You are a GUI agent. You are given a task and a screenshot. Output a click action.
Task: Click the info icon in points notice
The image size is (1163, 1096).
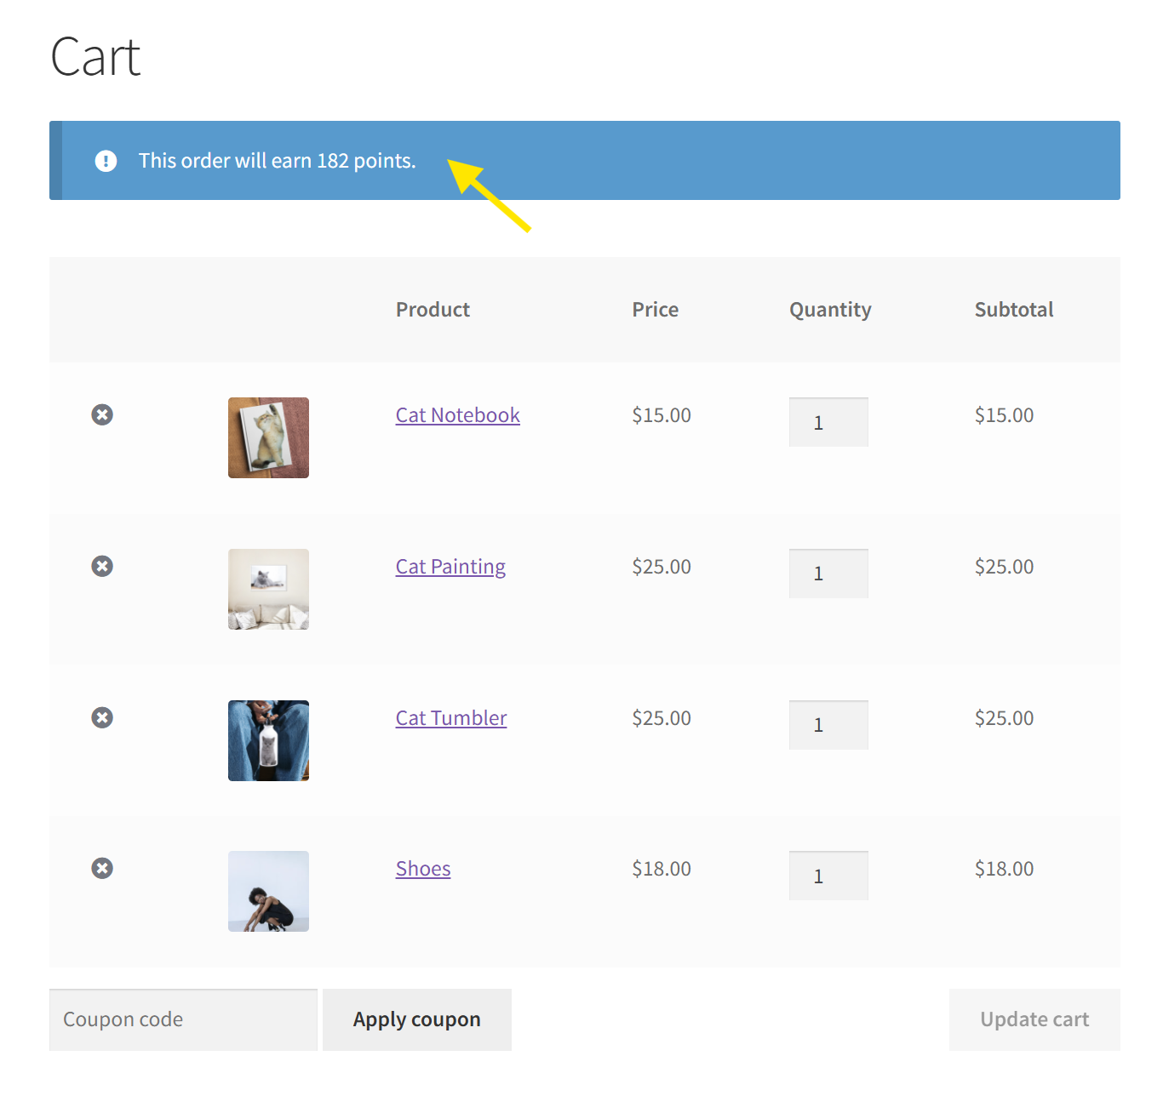(x=106, y=161)
